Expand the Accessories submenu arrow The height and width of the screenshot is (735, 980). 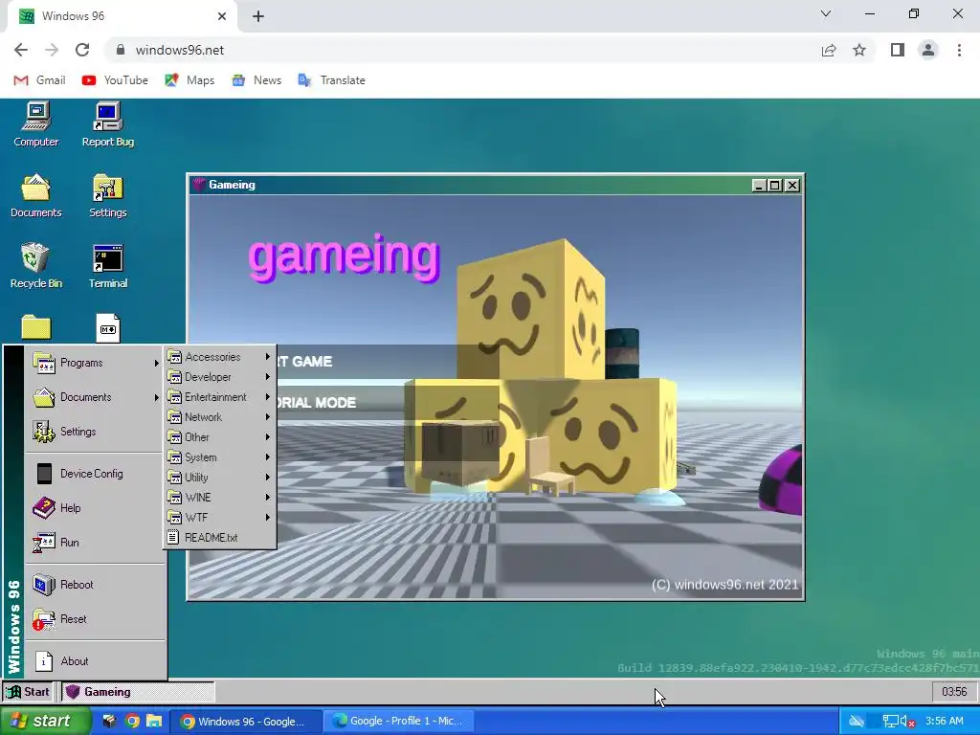click(x=268, y=357)
